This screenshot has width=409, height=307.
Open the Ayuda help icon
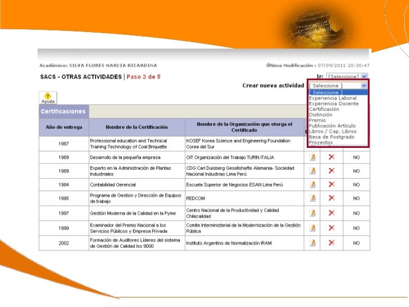click(x=48, y=98)
